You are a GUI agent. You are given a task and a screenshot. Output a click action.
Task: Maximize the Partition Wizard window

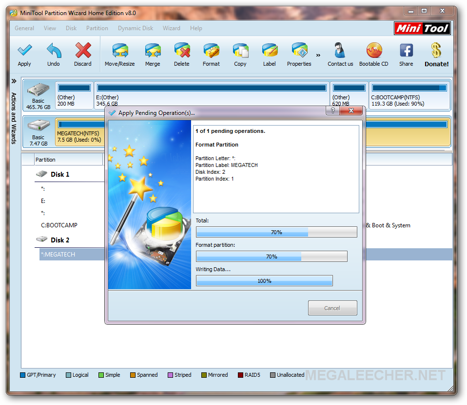424,11
